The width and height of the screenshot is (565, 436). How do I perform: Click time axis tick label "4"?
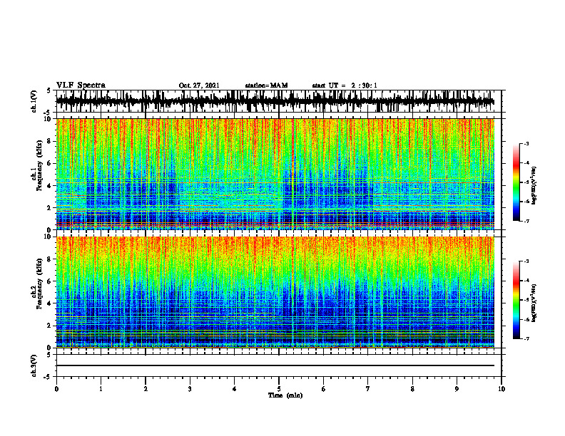(235, 389)
